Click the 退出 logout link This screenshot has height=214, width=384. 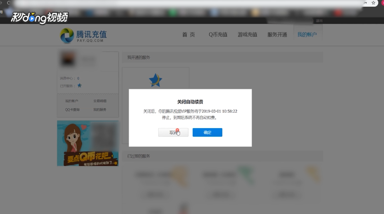pyautogui.click(x=319, y=20)
